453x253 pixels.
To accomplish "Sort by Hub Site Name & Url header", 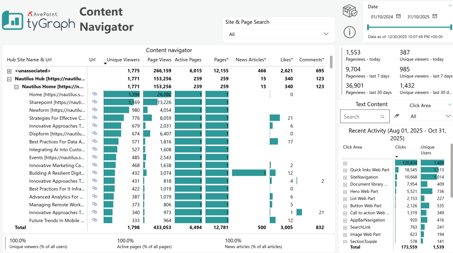I will pos(29,60).
